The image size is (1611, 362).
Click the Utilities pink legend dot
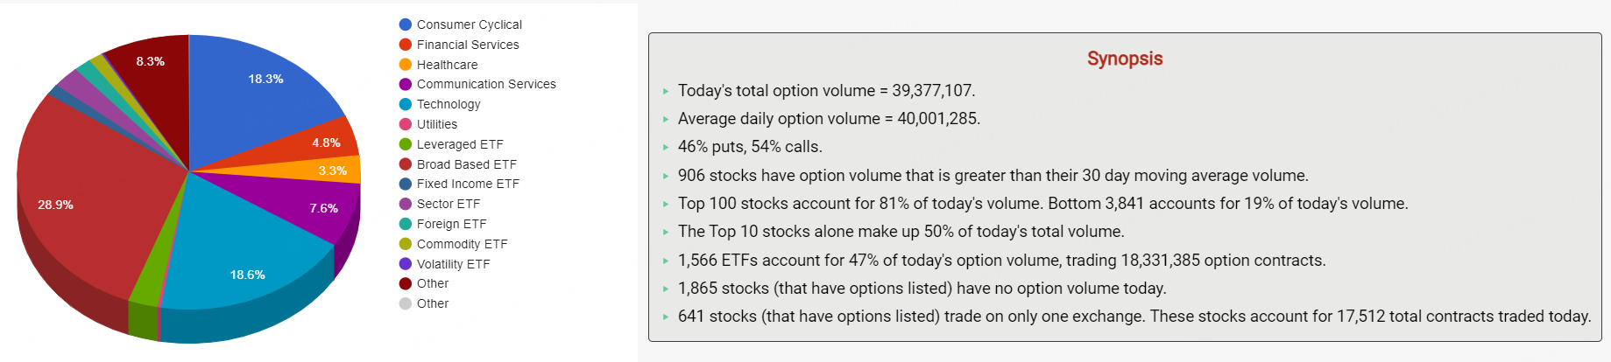(x=406, y=124)
